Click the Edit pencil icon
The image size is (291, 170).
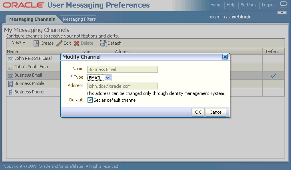click(60, 43)
